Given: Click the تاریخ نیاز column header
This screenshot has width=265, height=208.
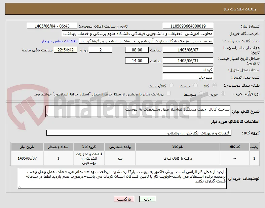Looking at the screenshot, I should 27,147.
